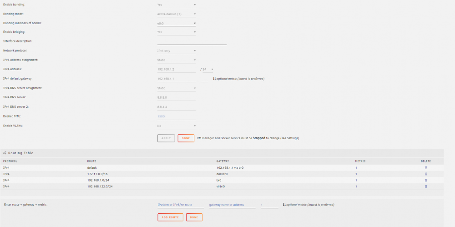Open the Enable VLANs dropdown
Viewport: 455px width, 227px height.
(177, 126)
